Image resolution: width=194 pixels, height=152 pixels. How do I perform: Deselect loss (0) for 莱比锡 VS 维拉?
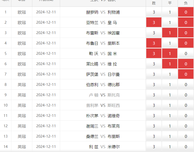[186, 64]
